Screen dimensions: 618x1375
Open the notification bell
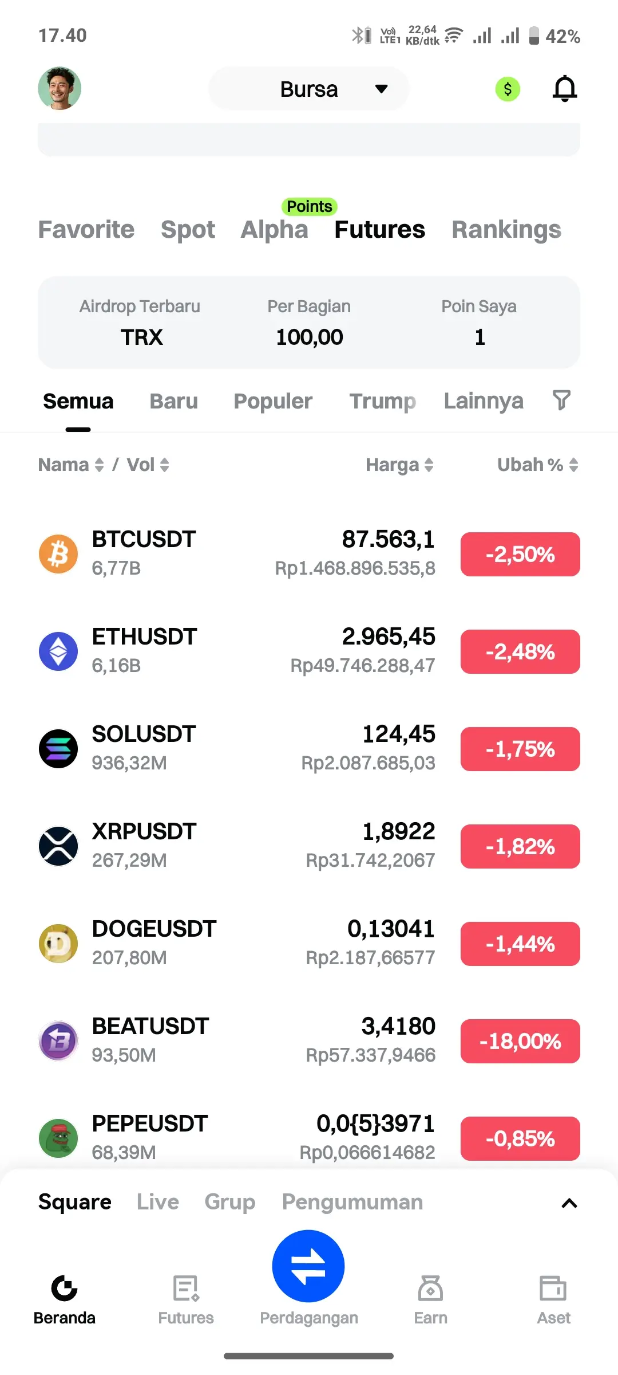pos(565,89)
